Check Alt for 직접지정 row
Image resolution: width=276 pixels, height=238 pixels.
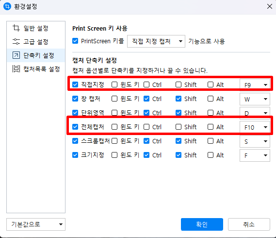[211, 85]
